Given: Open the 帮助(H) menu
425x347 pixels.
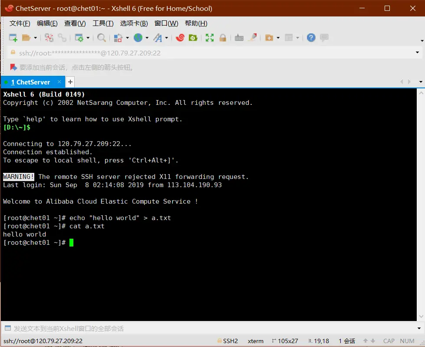Looking at the screenshot, I should [x=196, y=23].
